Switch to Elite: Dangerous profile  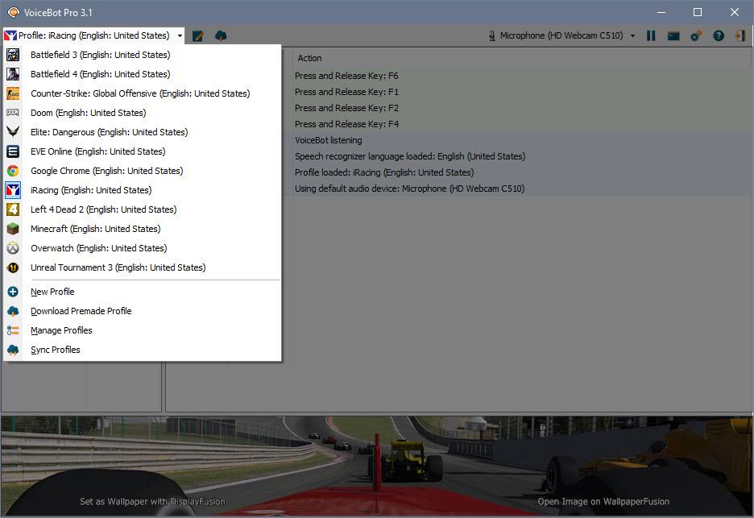pyautogui.click(x=143, y=132)
